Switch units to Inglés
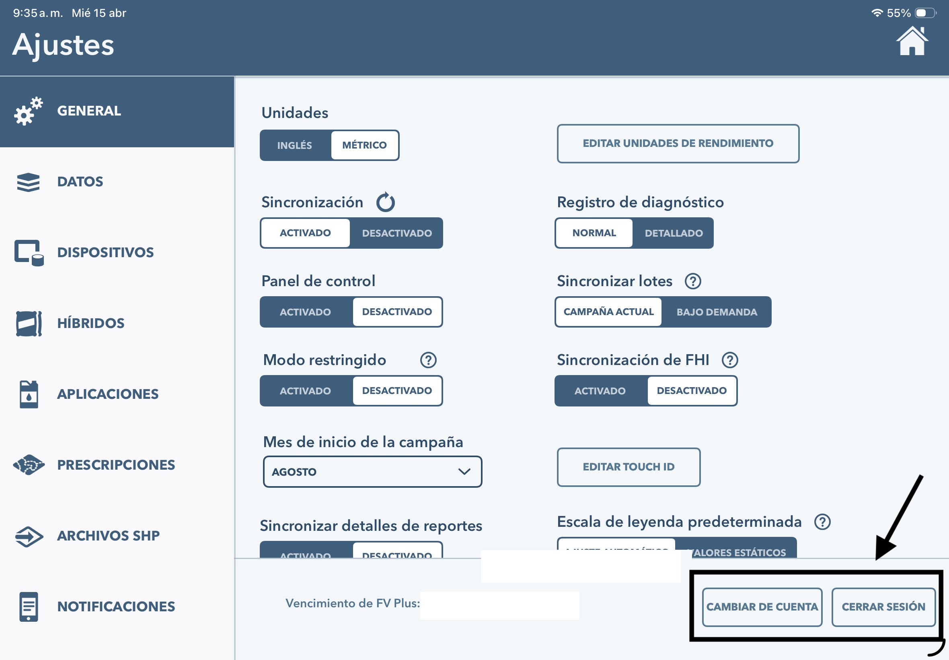 pyautogui.click(x=295, y=145)
